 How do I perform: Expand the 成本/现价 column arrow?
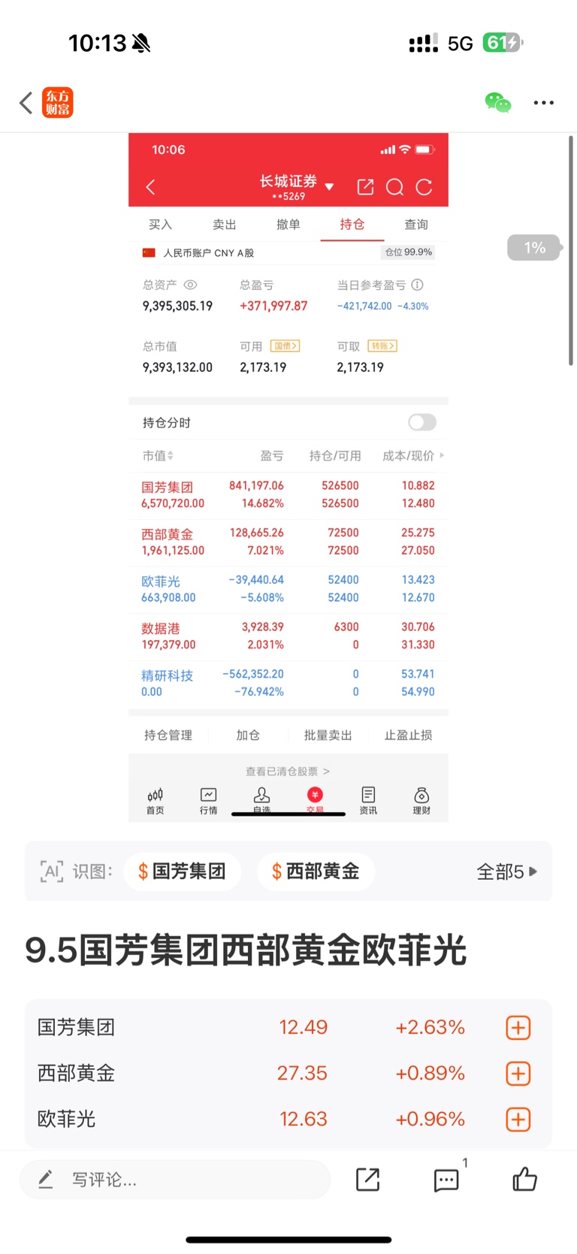click(x=442, y=455)
